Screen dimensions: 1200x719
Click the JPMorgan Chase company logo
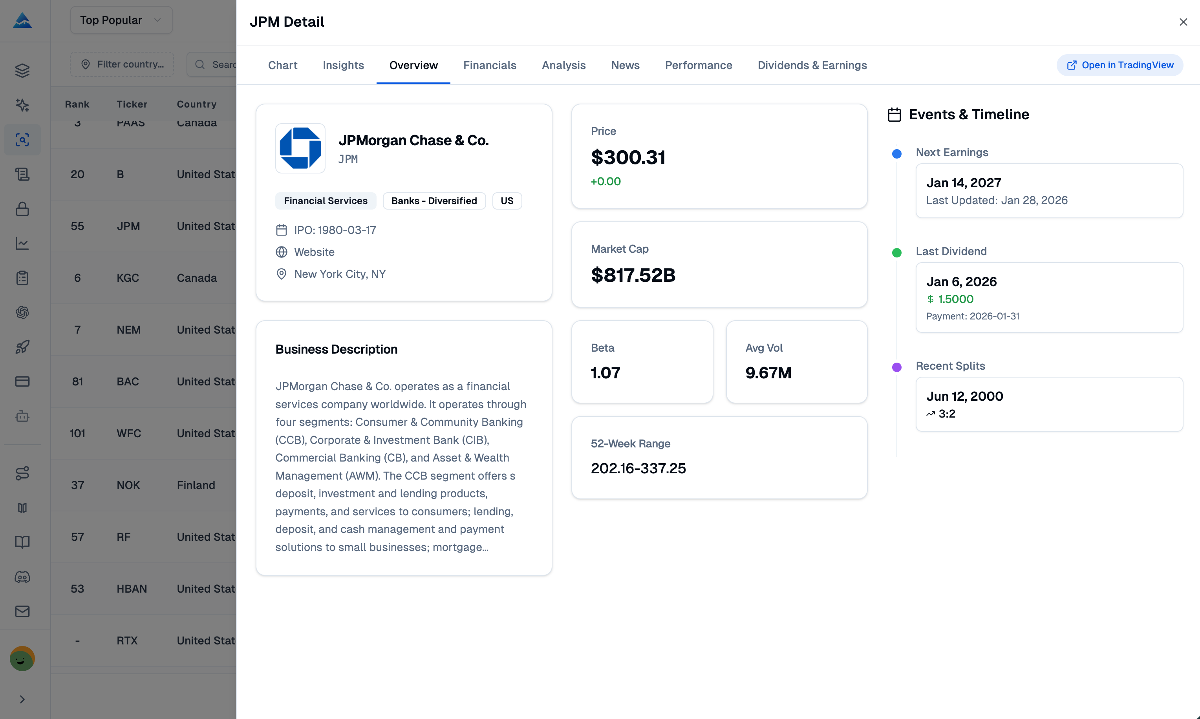(x=300, y=148)
